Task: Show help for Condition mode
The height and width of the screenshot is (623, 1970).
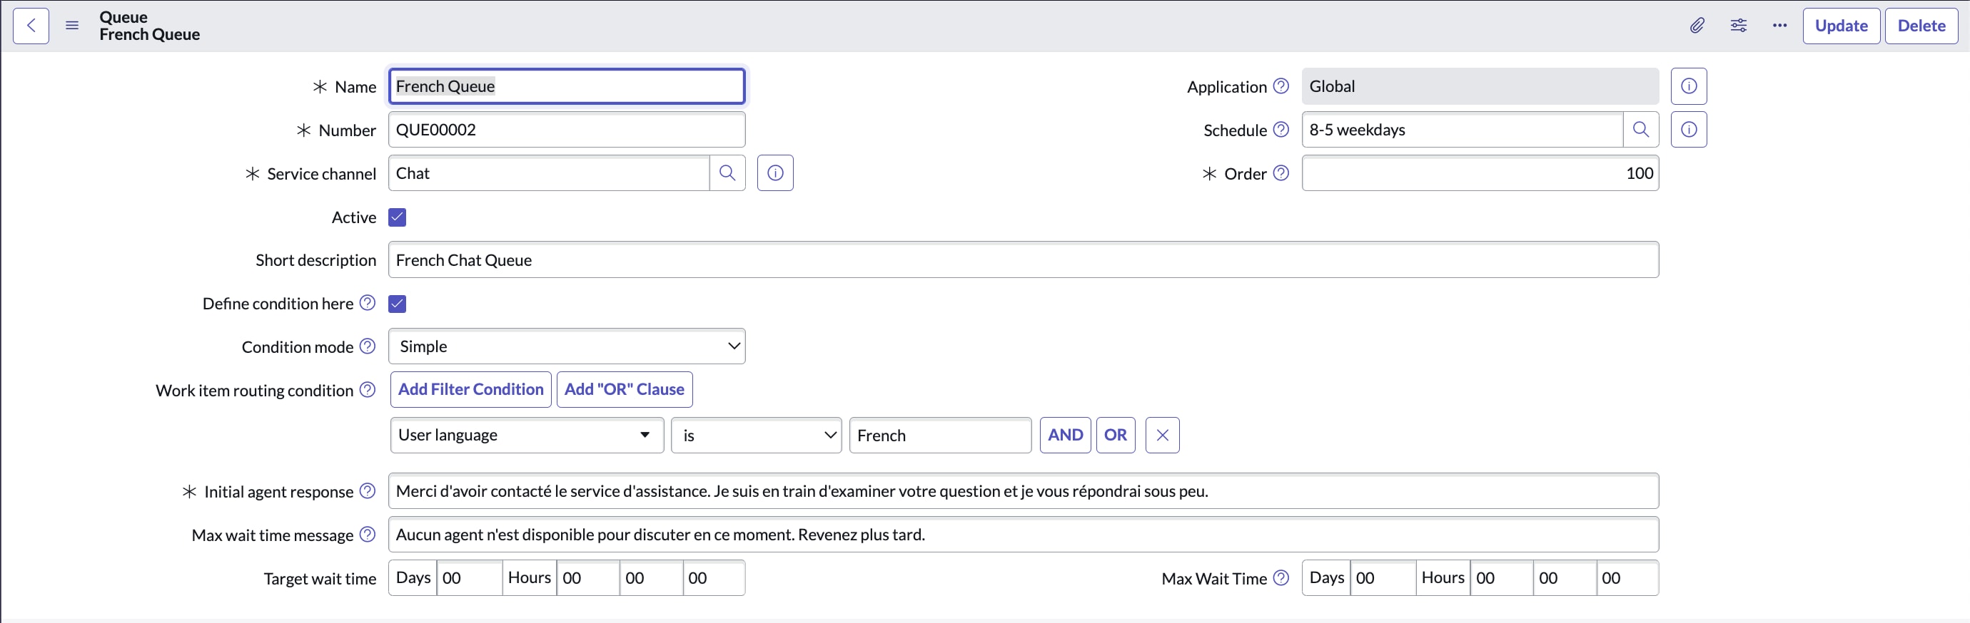Action: tap(367, 346)
